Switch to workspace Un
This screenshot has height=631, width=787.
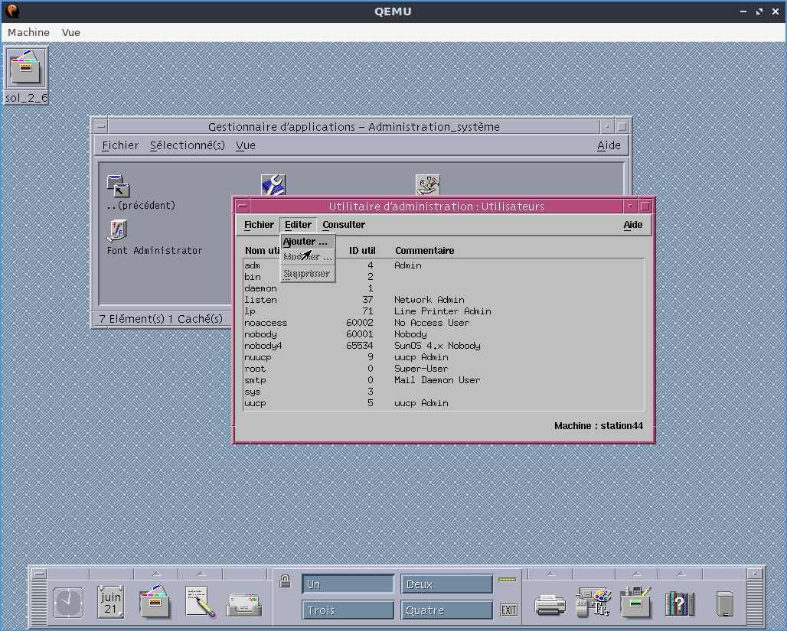[x=348, y=584]
